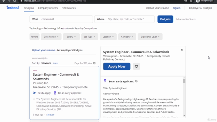Click hourglass icon in job card
The height and width of the screenshot is (122, 217).
(x=55, y=93)
